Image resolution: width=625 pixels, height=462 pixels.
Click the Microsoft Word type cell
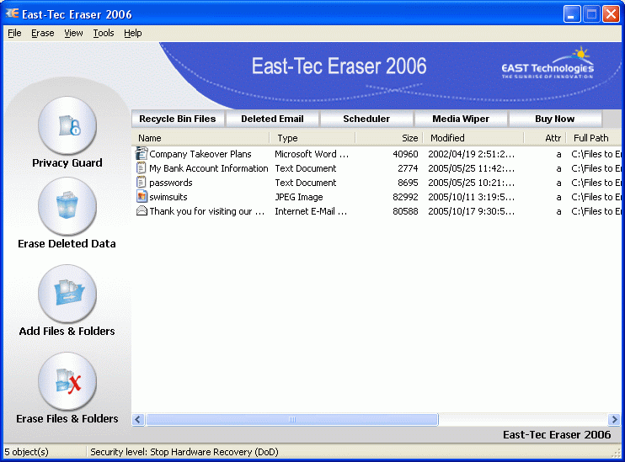click(312, 154)
